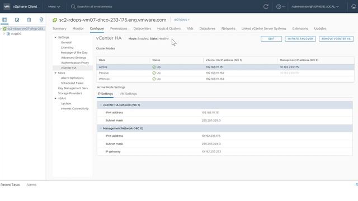Click the VMware logo in header
The width and height of the screenshot is (358, 201).
tap(7, 7)
